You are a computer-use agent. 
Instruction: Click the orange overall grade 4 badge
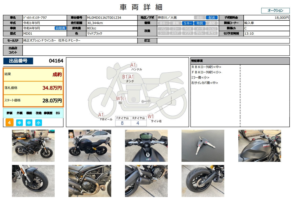coord(10,123)
